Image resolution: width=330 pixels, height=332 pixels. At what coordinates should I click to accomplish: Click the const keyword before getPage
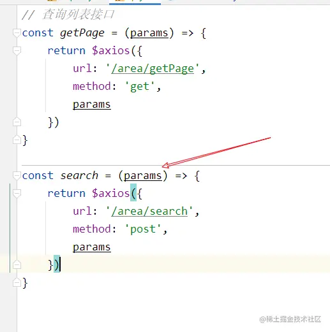(38, 33)
